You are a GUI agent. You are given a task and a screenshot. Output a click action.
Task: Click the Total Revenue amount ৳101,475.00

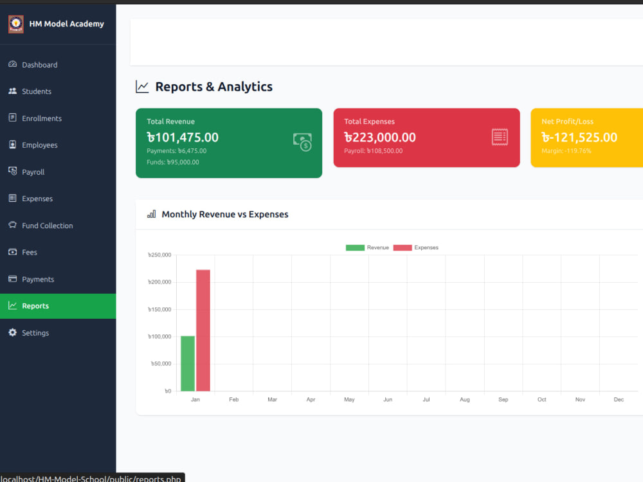(x=183, y=138)
